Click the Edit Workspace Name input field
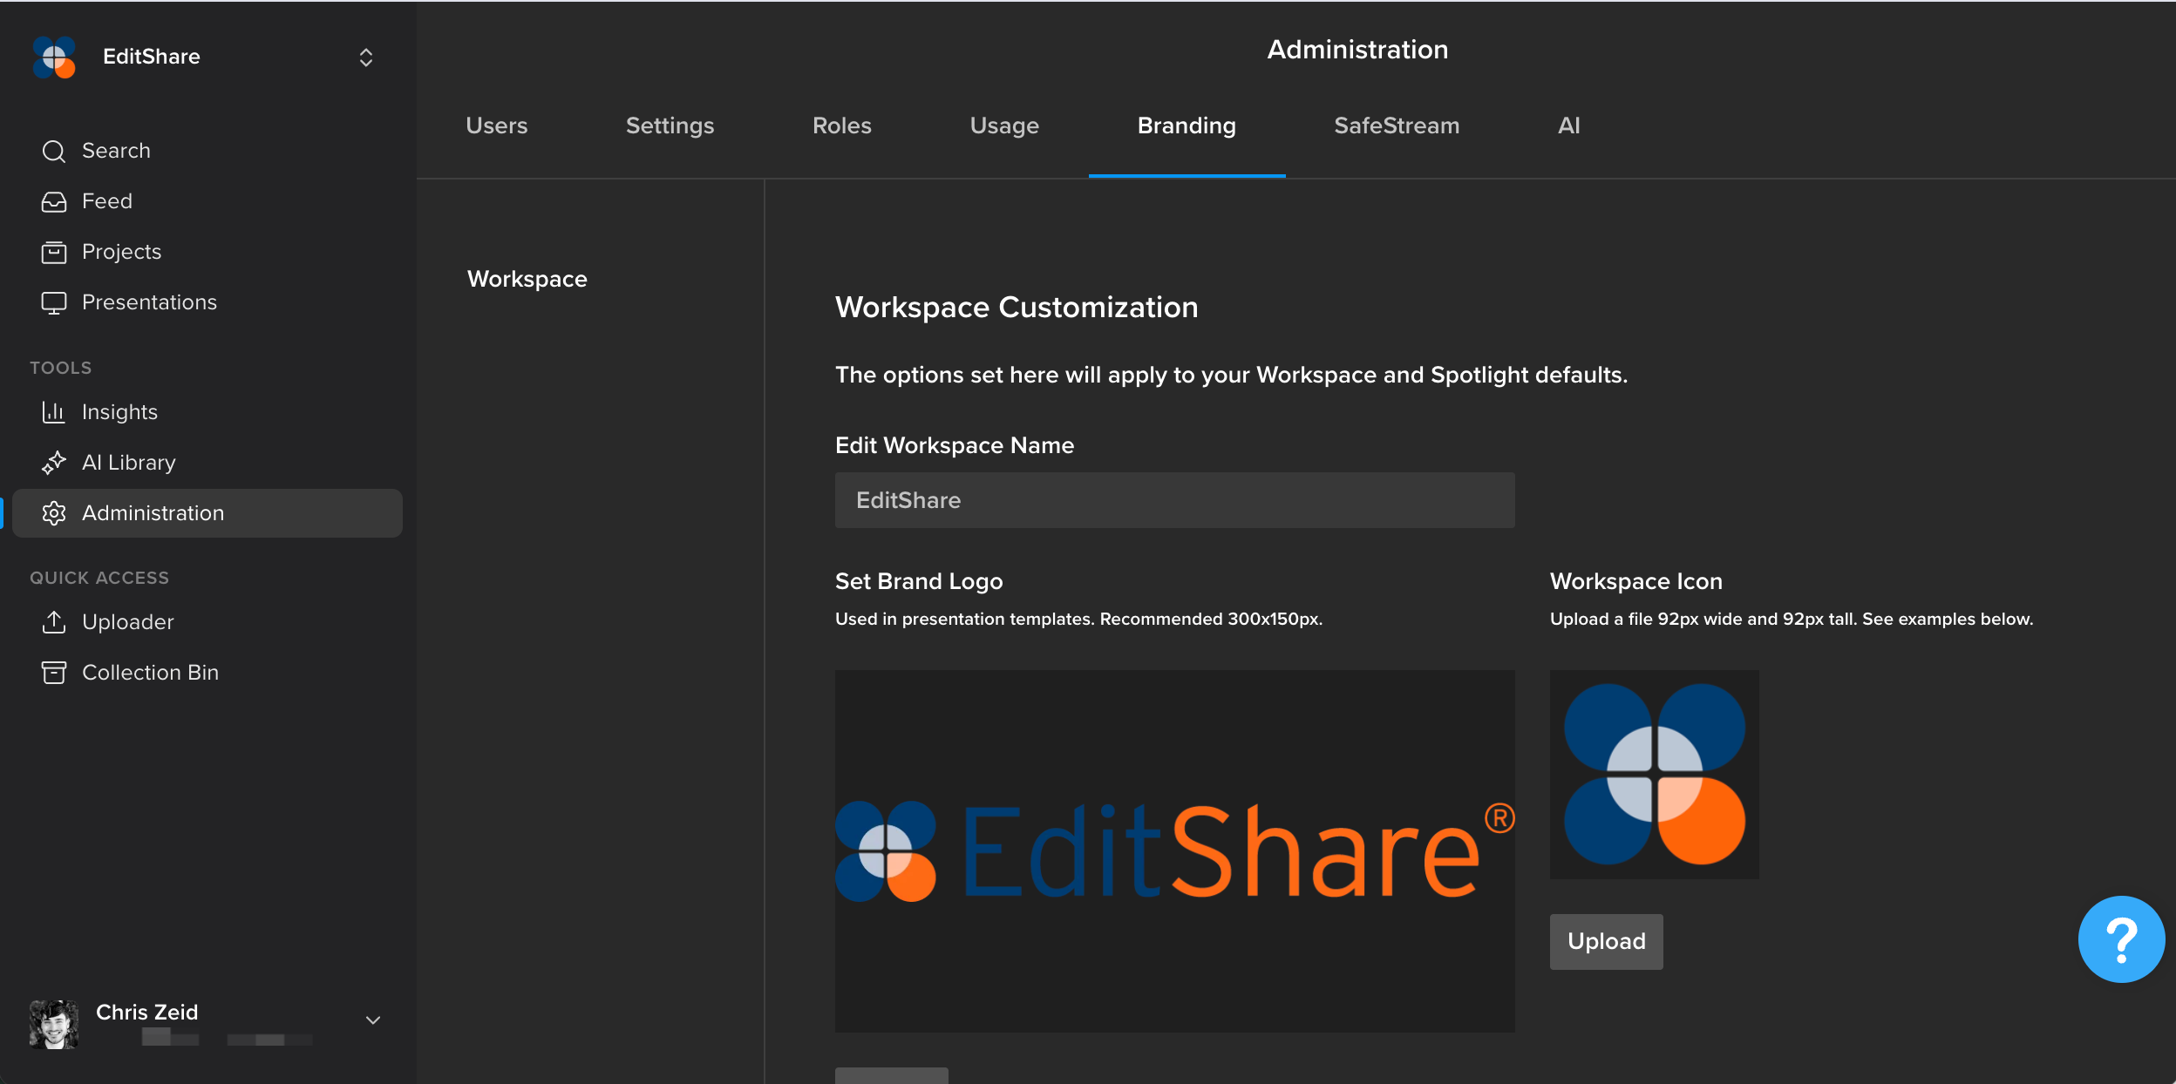This screenshot has width=2176, height=1084. click(1175, 500)
